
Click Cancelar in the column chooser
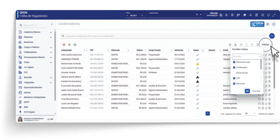tap(256, 91)
